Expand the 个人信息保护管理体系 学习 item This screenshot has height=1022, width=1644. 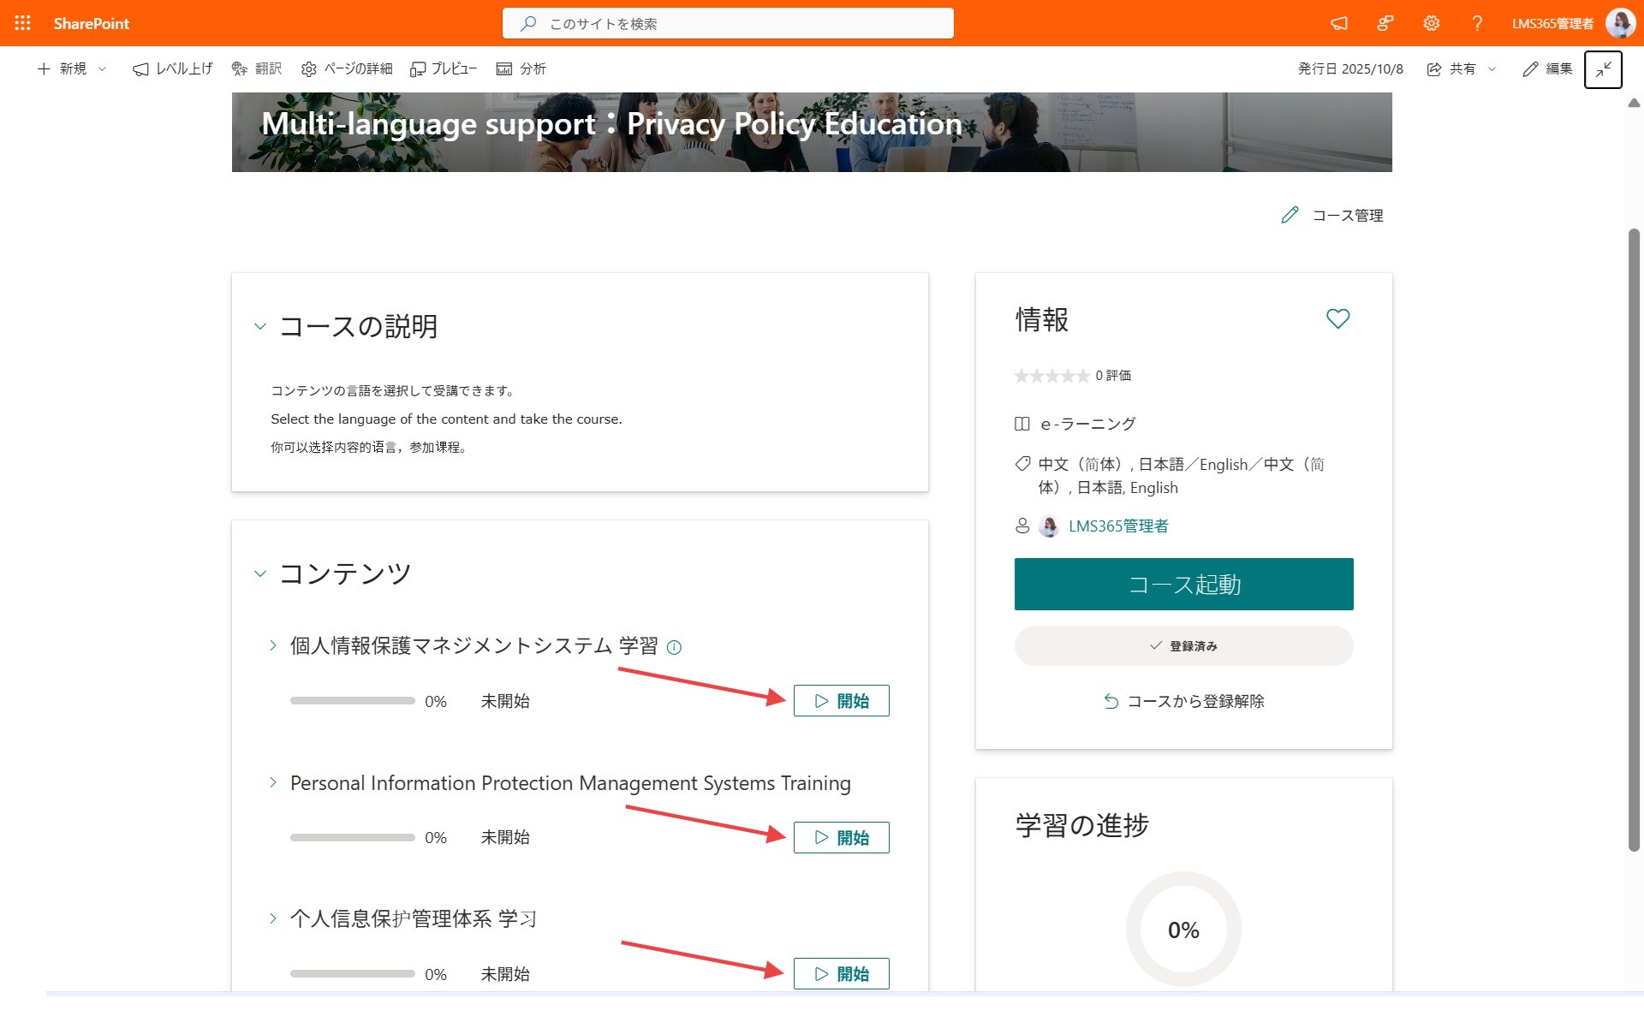272,918
